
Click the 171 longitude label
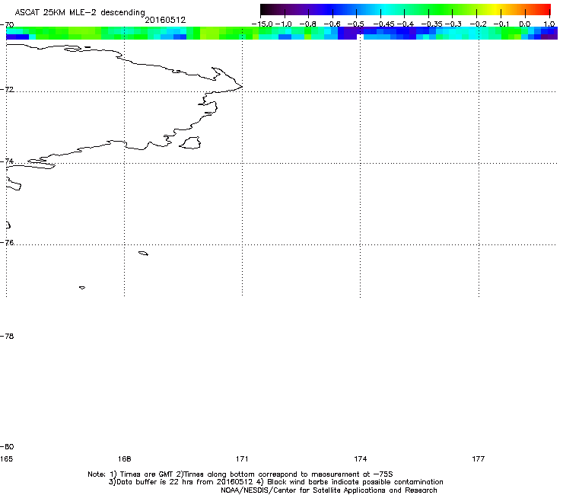coord(242,458)
